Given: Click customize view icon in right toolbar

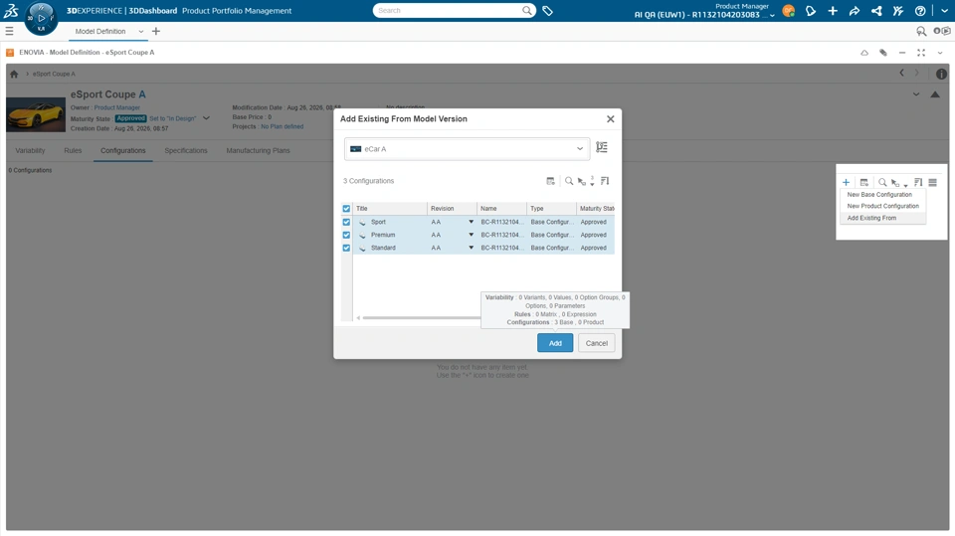Looking at the screenshot, I should tap(864, 182).
